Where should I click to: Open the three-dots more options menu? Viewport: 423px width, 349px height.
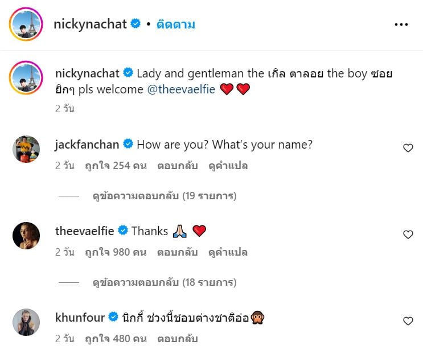[401, 24]
